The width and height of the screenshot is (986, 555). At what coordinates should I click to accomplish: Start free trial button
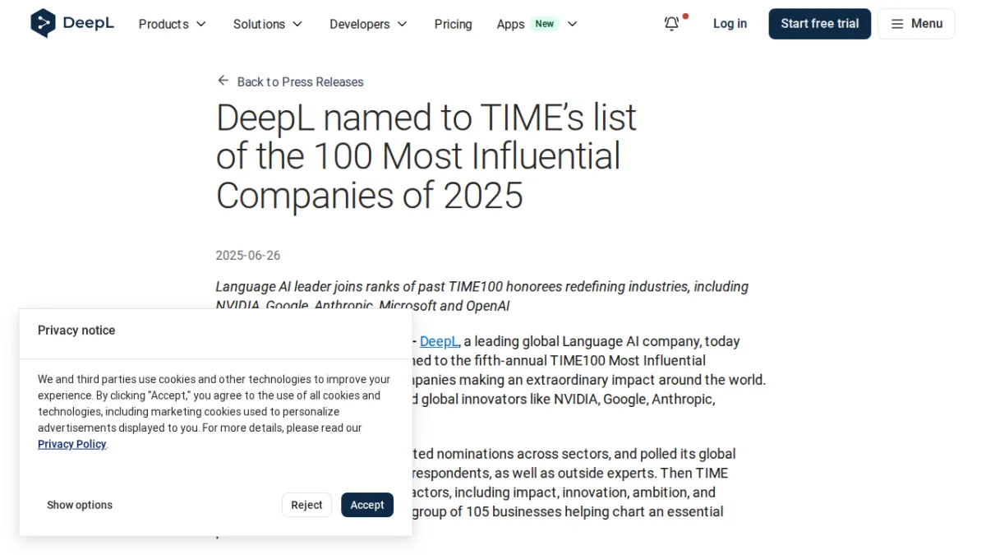pos(820,24)
